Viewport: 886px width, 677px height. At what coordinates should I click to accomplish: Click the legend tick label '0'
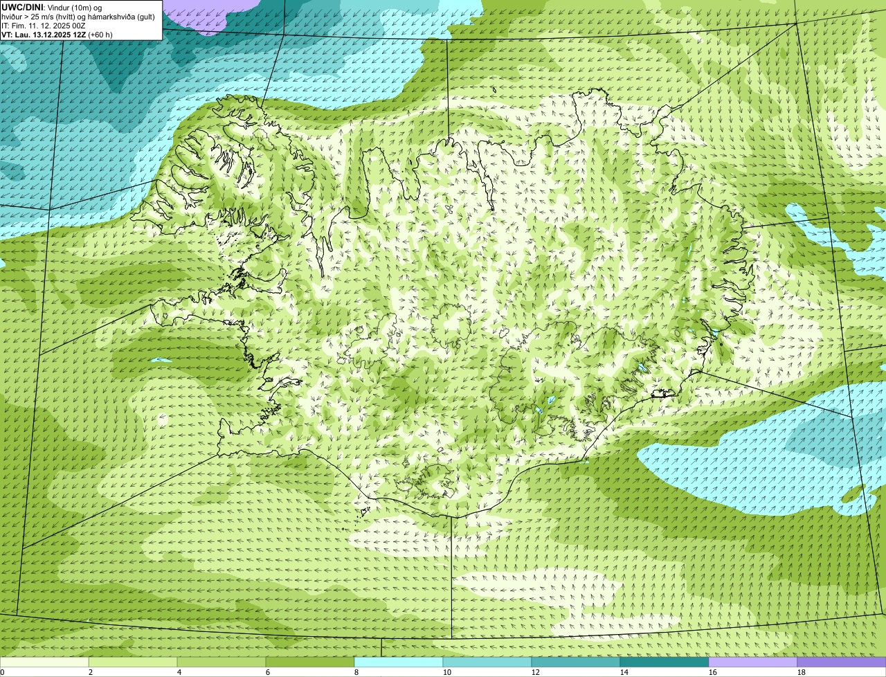point(2,672)
